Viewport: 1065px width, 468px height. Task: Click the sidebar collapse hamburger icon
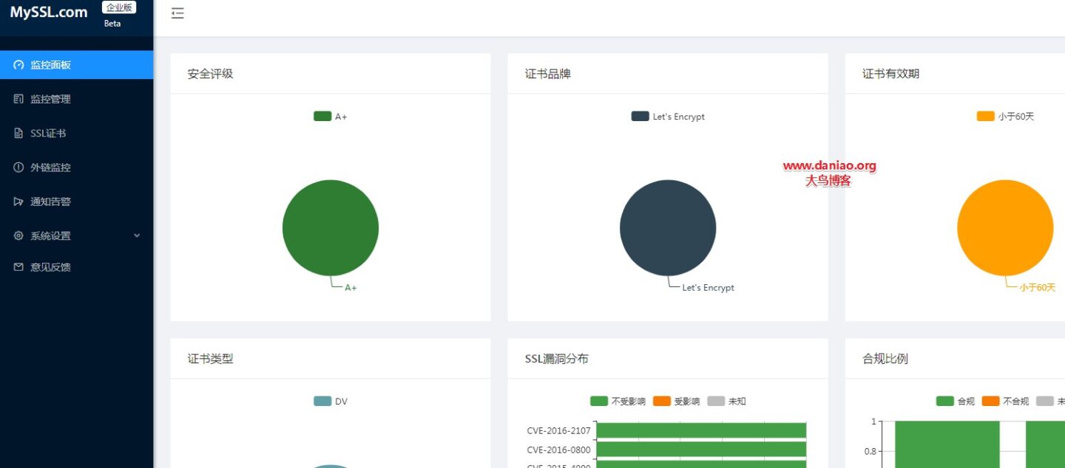coord(177,13)
